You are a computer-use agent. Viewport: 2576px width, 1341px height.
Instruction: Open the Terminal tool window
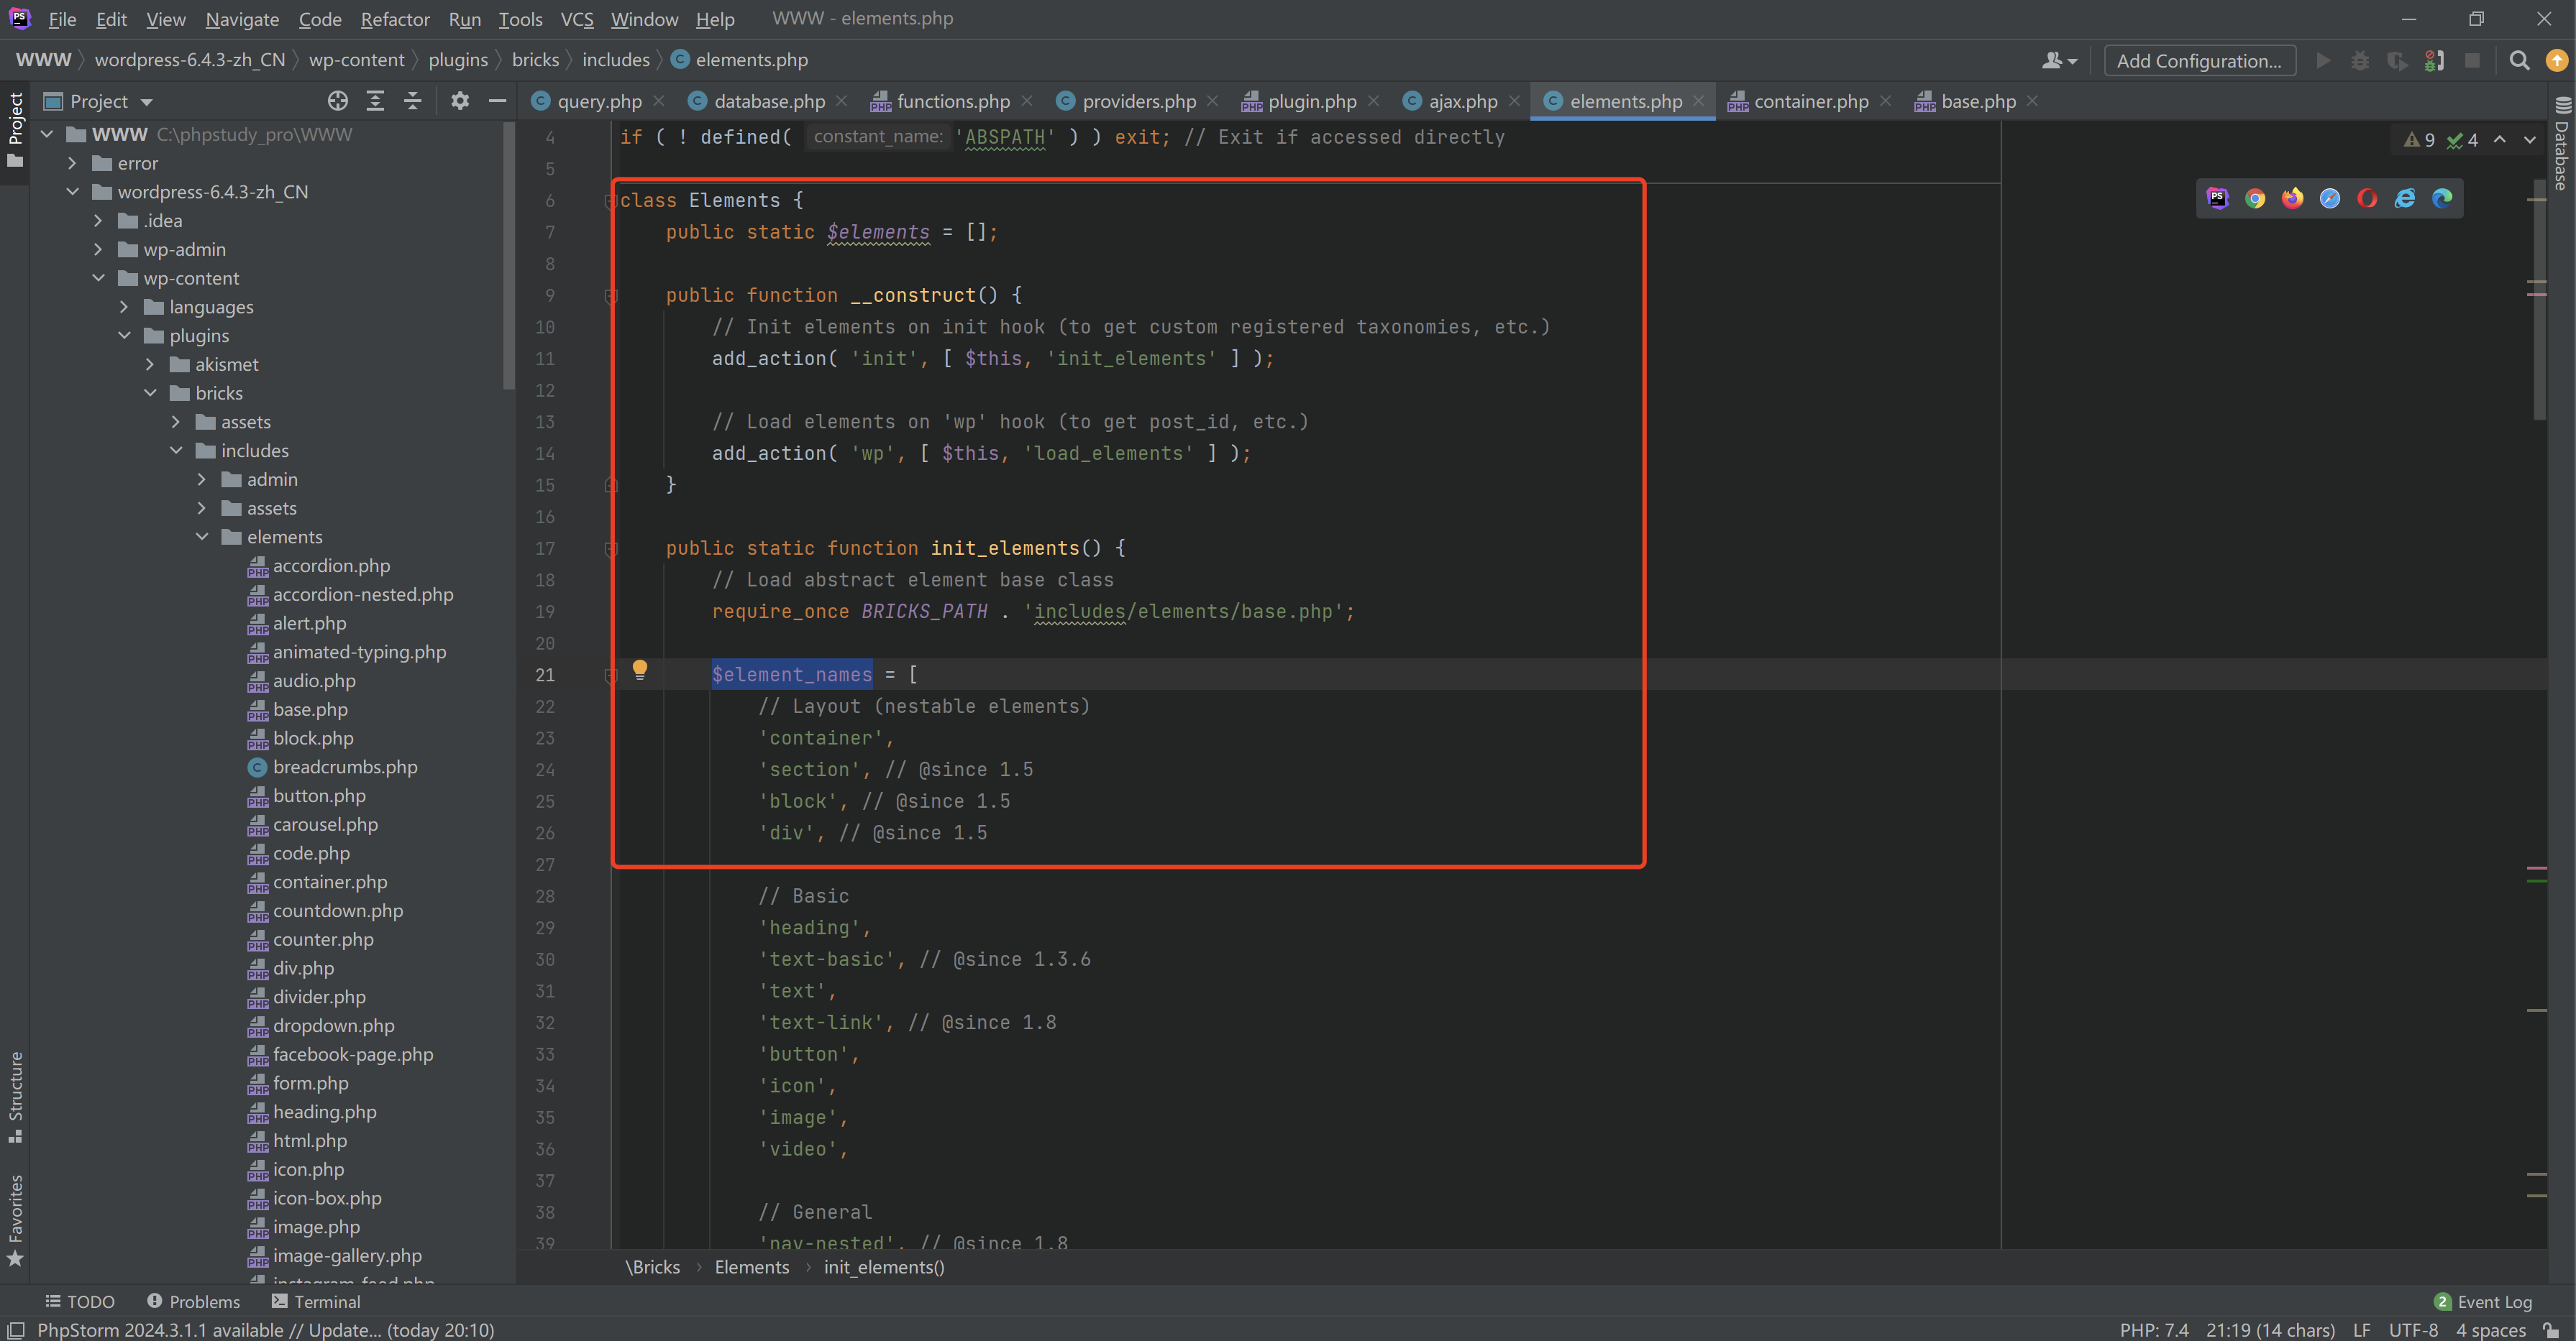(315, 1301)
